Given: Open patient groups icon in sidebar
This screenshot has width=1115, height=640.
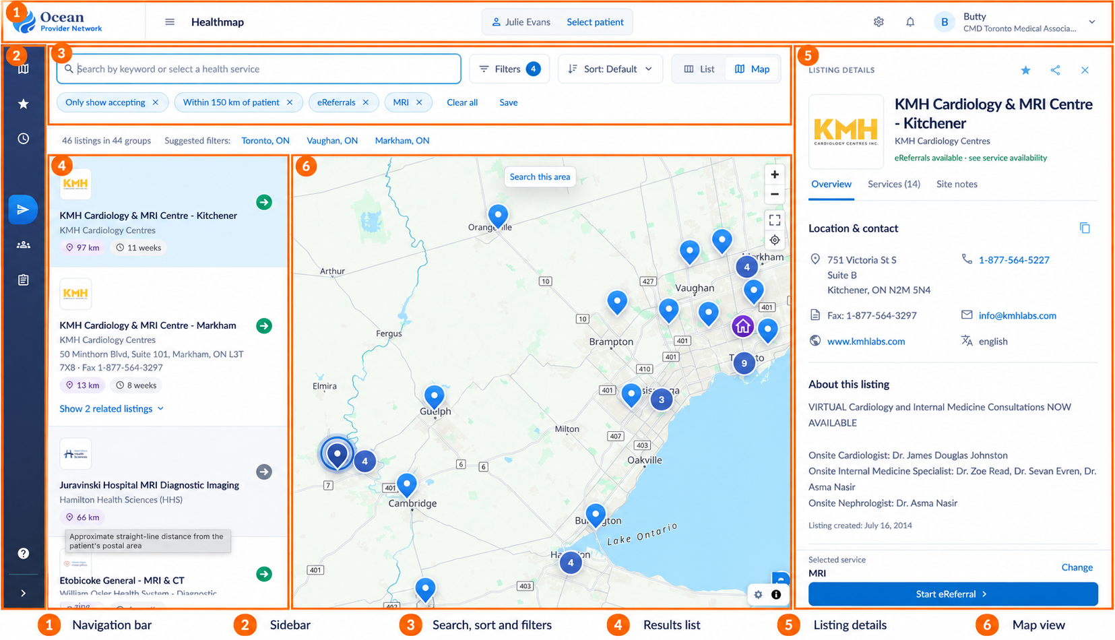Looking at the screenshot, I should tap(24, 245).
